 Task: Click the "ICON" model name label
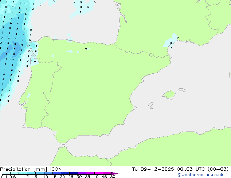click(56, 169)
